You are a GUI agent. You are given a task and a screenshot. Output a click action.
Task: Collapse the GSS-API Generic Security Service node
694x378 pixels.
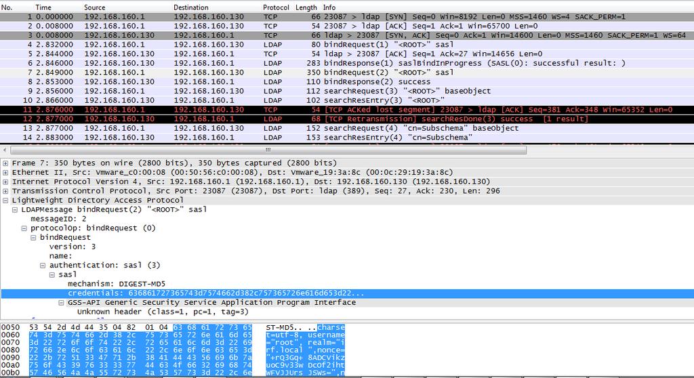click(x=61, y=303)
